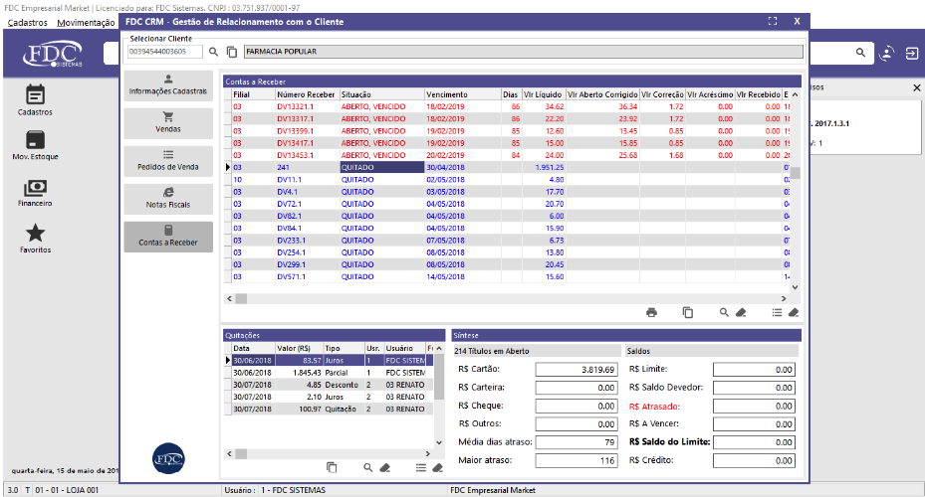Image resolution: width=925 pixels, height=497 pixels.
Task: Clear search in Contas a Receber toolbar
Action: click(741, 313)
